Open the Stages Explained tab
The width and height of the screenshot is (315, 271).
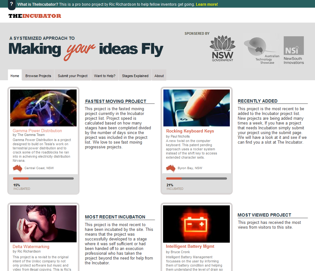[135, 76]
